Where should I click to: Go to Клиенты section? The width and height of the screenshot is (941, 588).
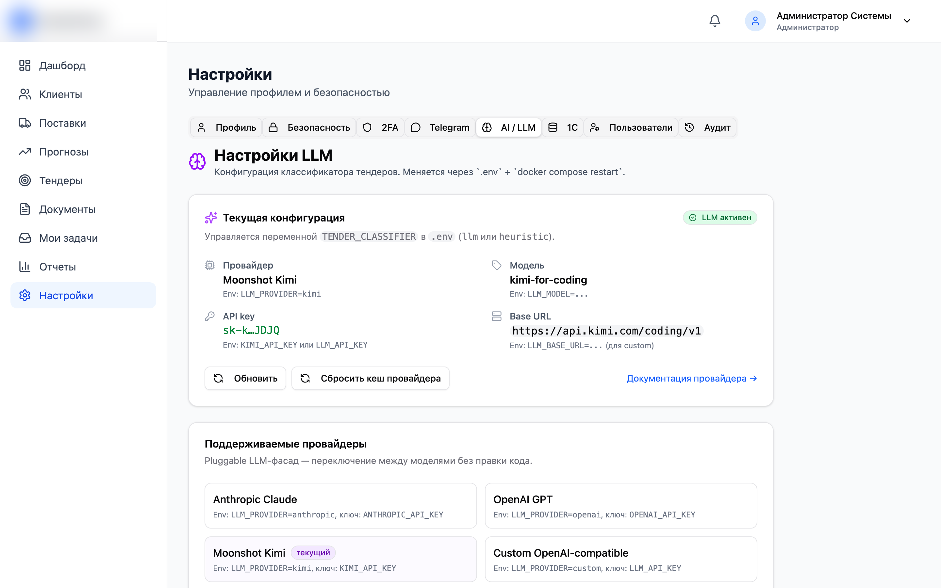(x=83, y=94)
